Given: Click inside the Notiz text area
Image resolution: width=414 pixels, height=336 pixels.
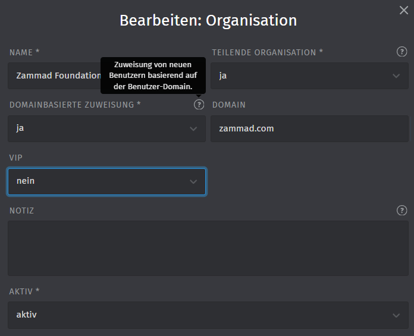Looking at the screenshot, I should [208, 248].
